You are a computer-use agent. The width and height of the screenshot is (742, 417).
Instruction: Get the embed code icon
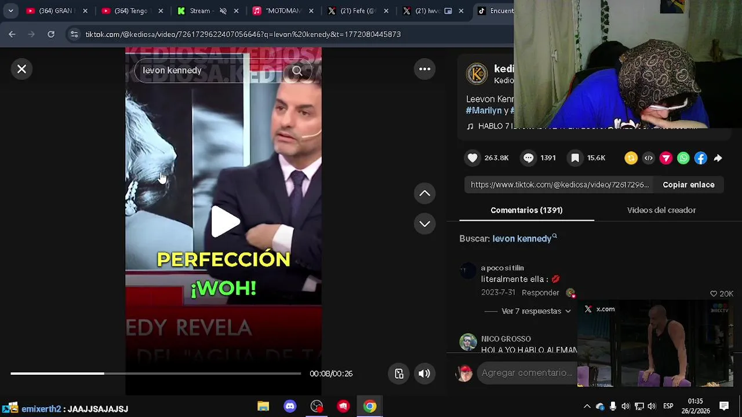(x=648, y=158)
